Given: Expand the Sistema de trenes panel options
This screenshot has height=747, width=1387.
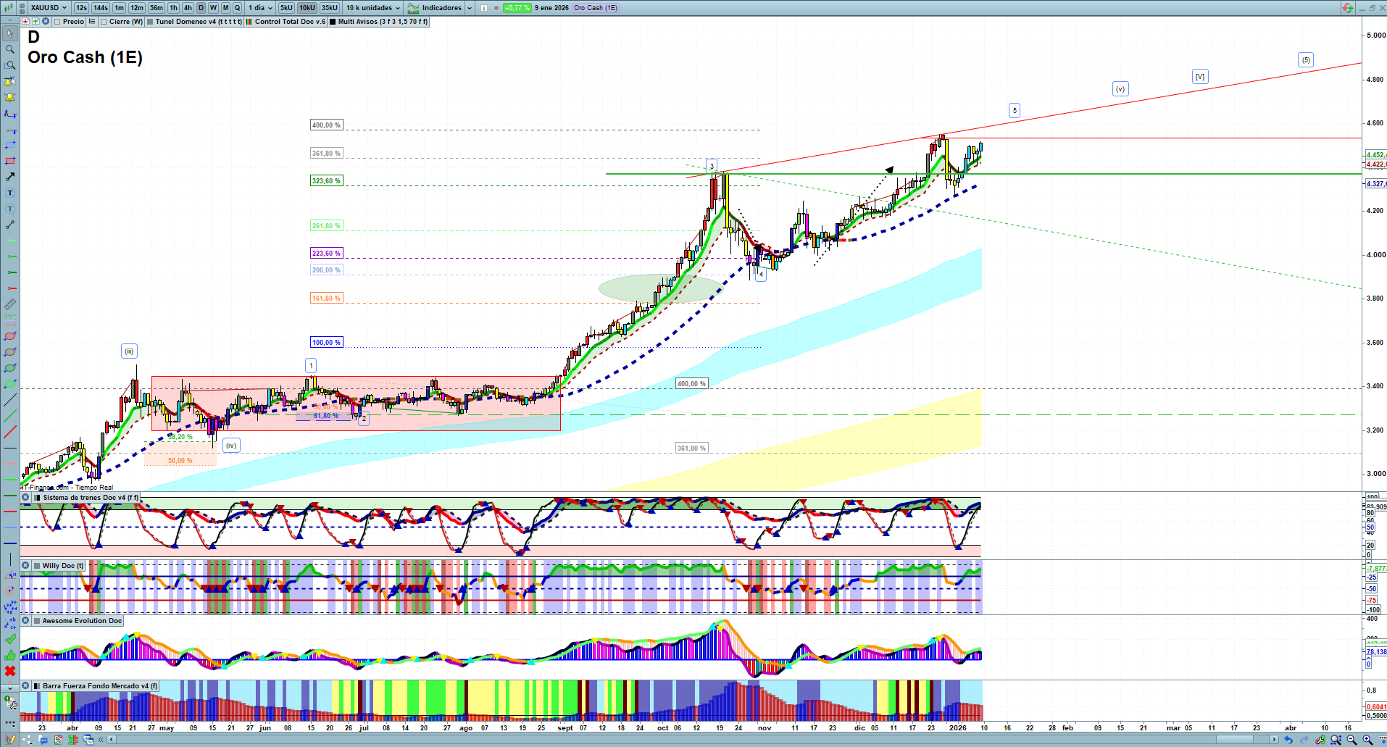Looking at the screenshot, I should (25, 498).
